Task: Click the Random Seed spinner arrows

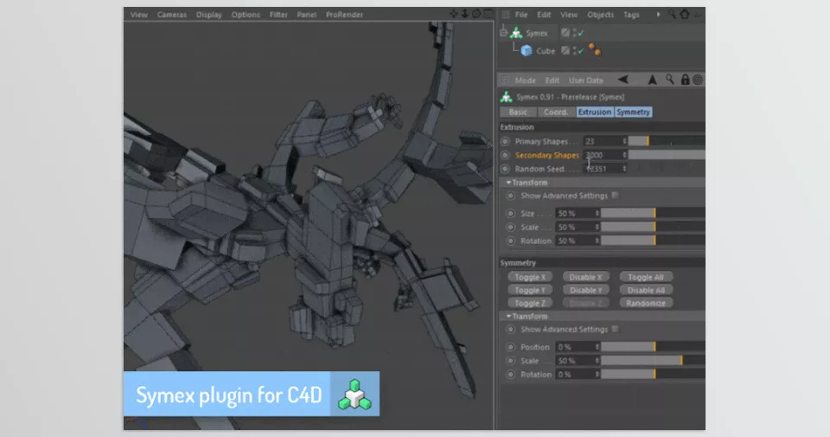Action: point(624,169)
